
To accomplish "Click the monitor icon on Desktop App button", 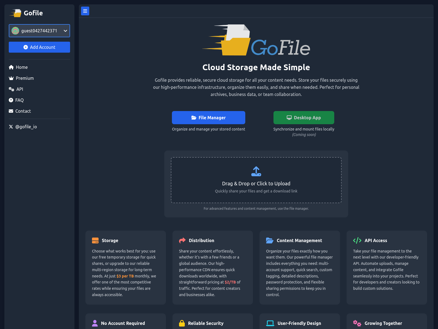I will (x=289, y=118).
